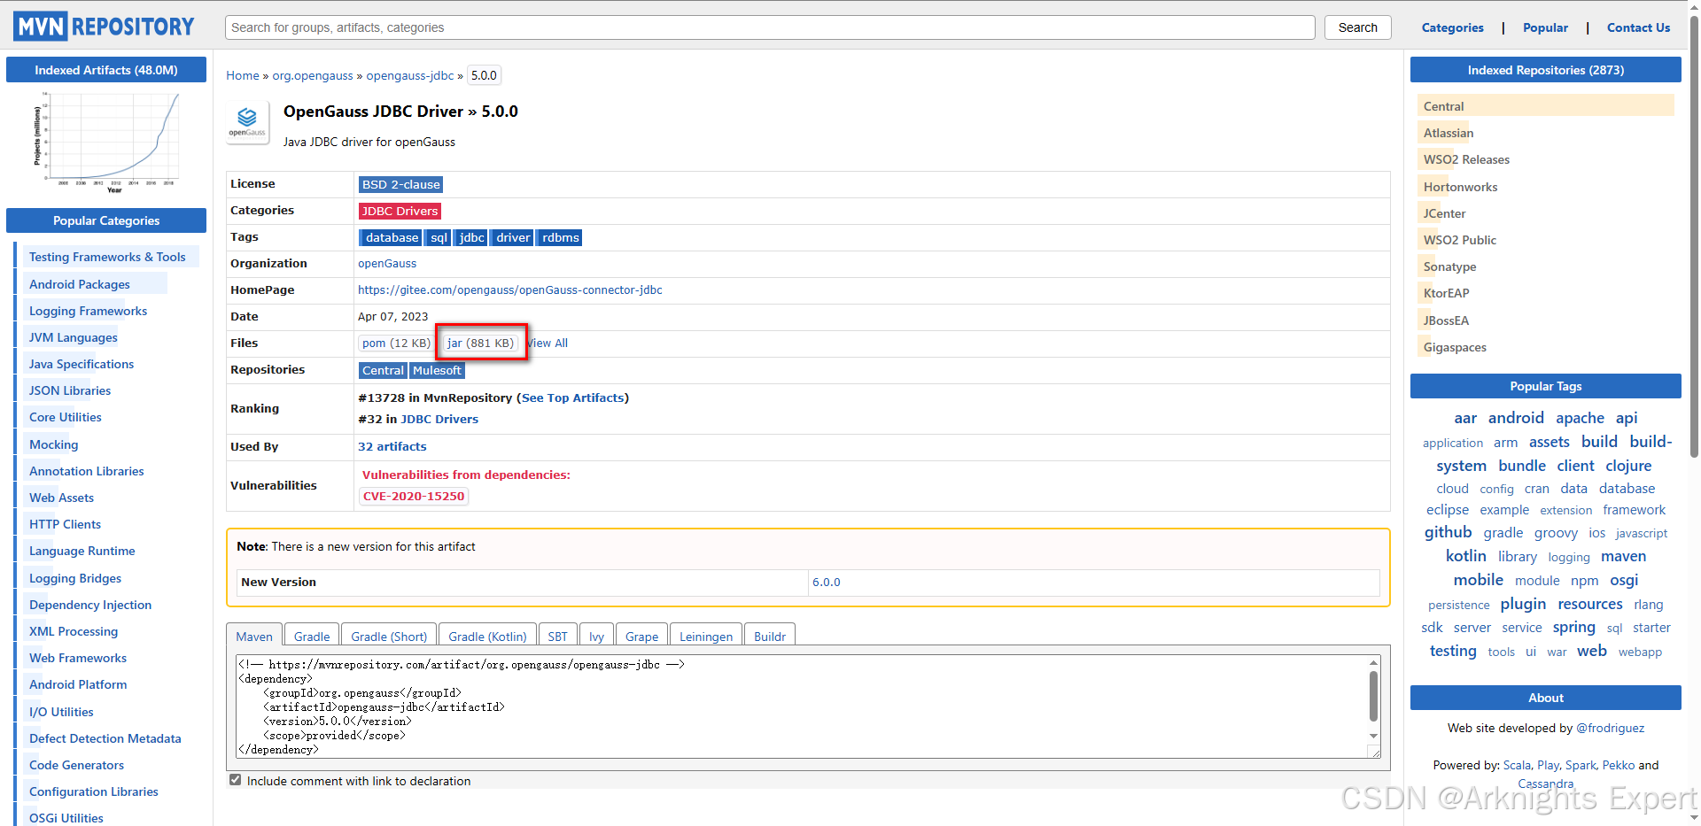Open Testing Frameworks & Tools category

coord(107,257)
